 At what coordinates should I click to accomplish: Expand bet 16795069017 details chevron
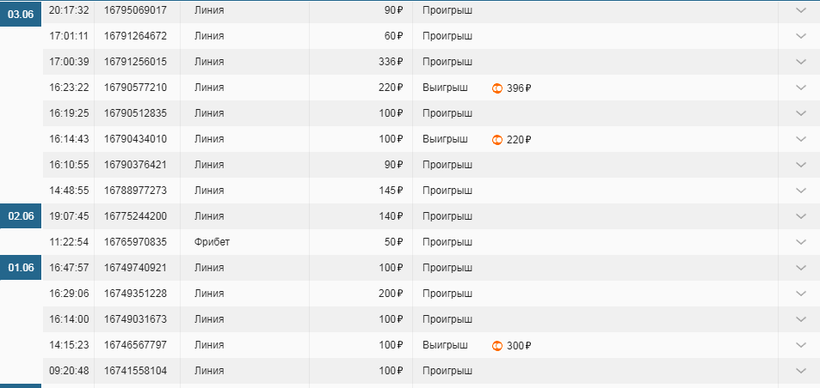pos(801,10)
